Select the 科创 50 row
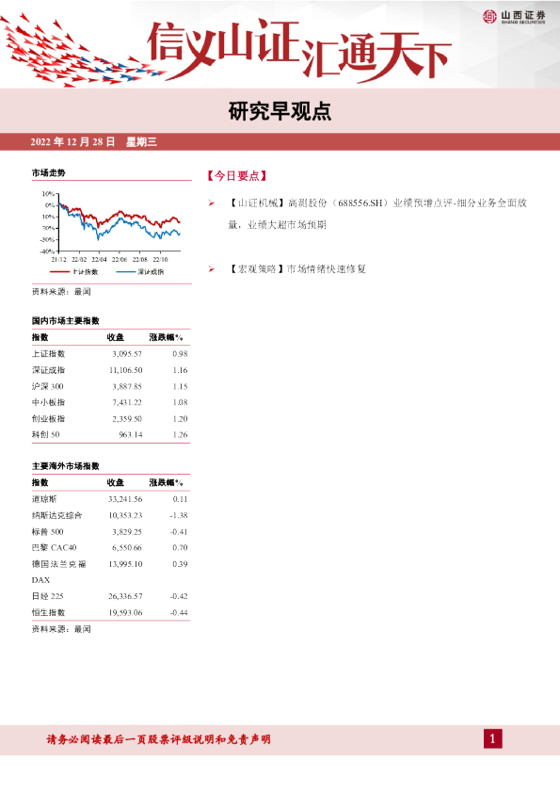This screenshot has height=793, width=560. (110, 434)
